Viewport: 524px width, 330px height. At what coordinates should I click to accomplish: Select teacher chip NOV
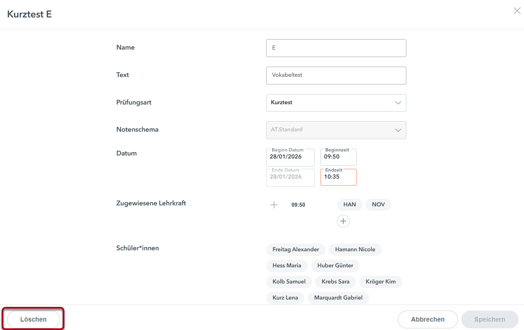(378, 205)
